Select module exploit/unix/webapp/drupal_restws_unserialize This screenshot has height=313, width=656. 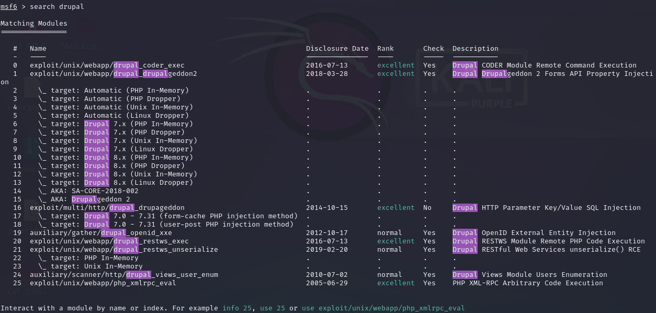click(x=124, y=250)
